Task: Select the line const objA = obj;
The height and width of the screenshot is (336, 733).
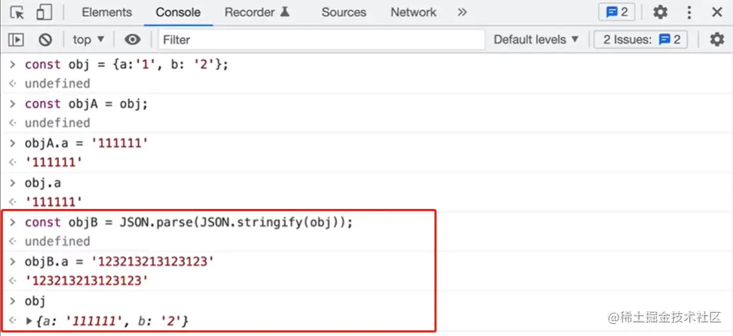Action: point(86,104)
